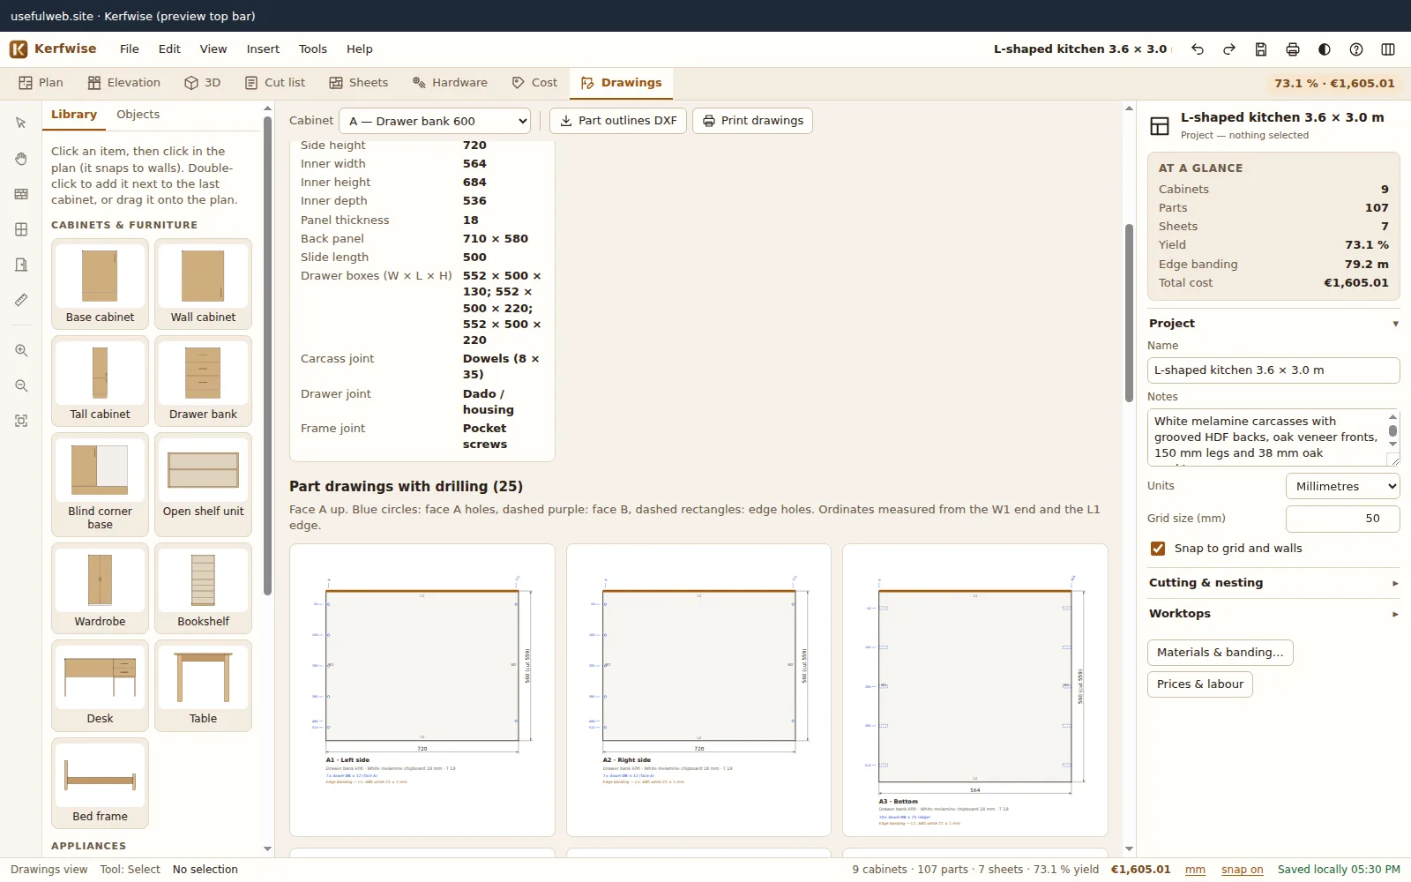This screenshot has width=1411, height=882.
Task: Click the zoom to fit icon
Action: click(21, 422)
